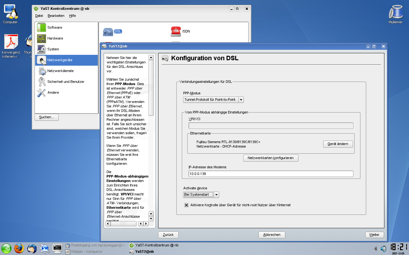Screen dimensions: 409x255
Task: Click the Netzwerkkarten konfigurieren button
Action: (270, 158)
